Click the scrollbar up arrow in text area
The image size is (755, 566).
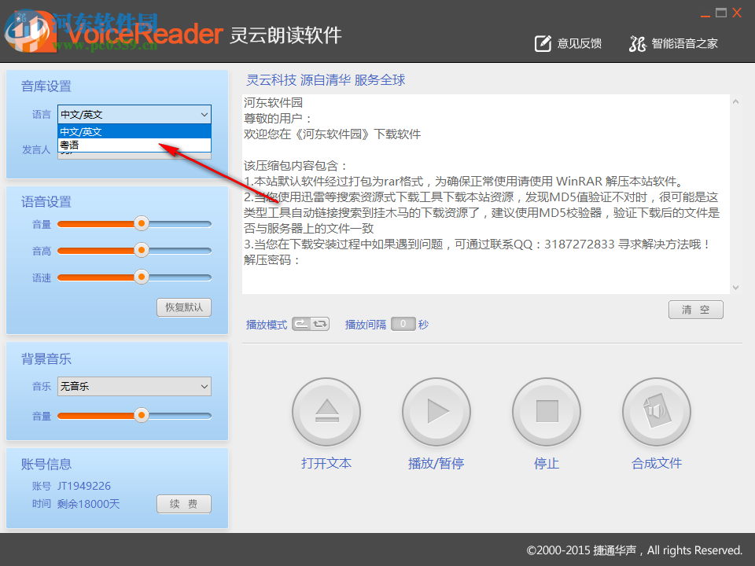736,101
